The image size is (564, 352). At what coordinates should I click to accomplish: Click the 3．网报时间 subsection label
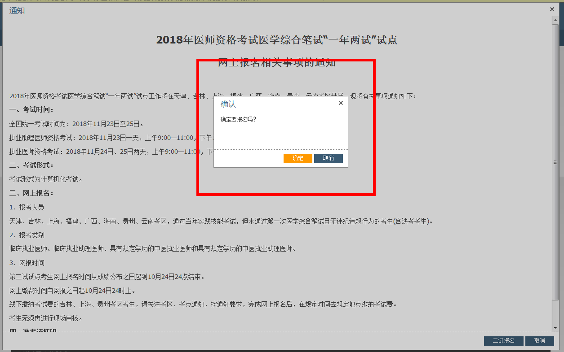[27, 263]
